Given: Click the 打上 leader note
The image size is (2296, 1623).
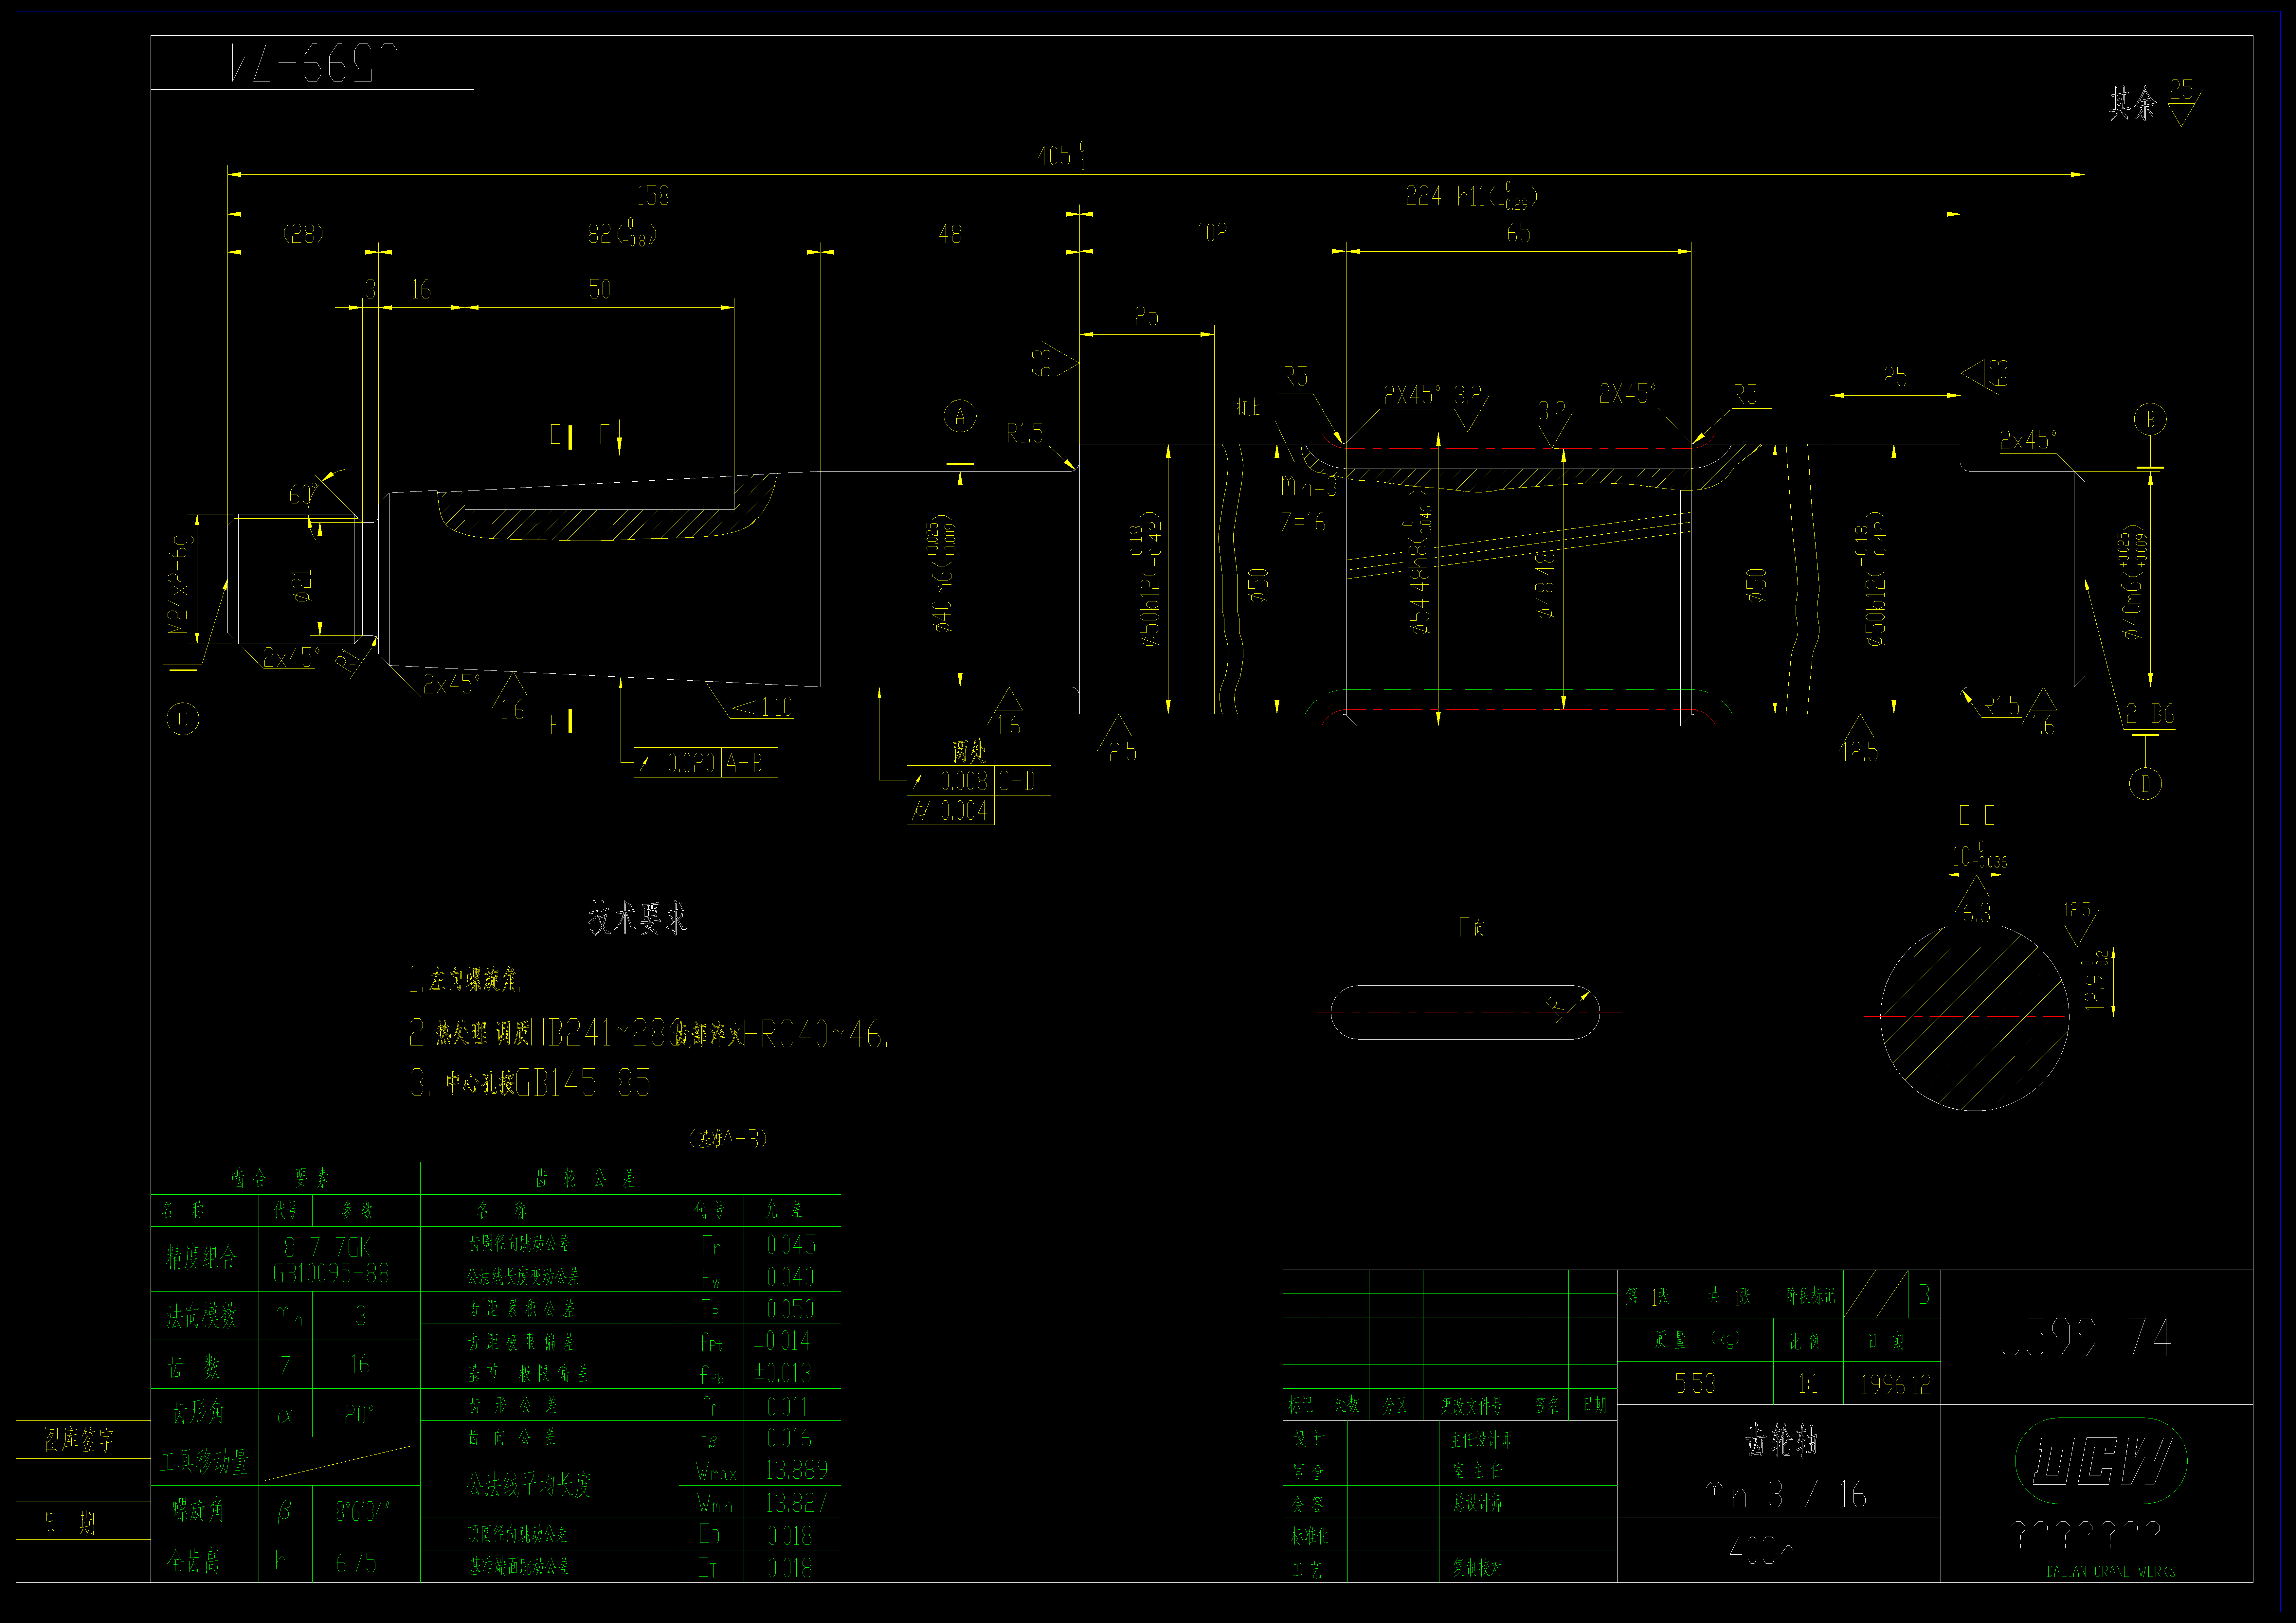Looking at the screenshot, I should pos(1248,407).
